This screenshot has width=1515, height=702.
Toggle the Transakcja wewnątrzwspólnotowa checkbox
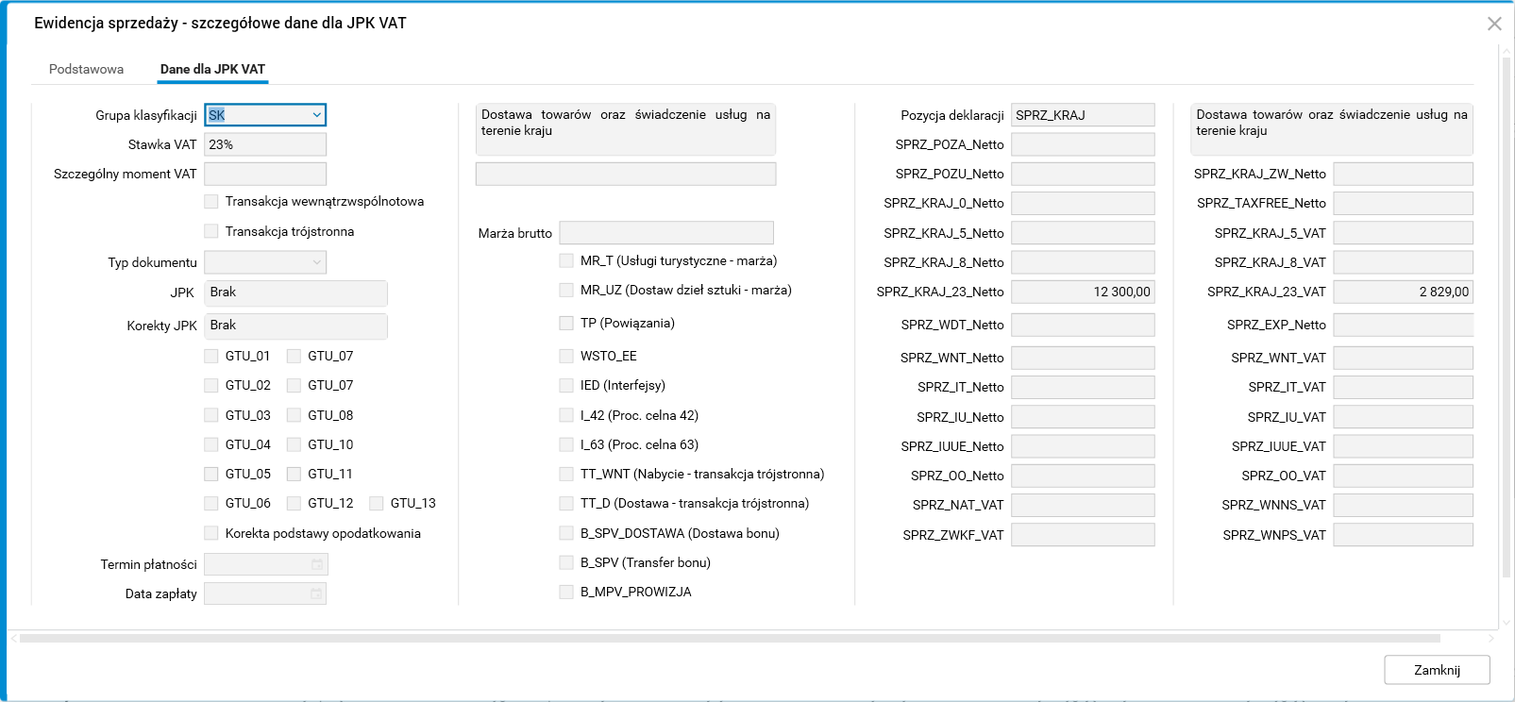coord(211,202)
